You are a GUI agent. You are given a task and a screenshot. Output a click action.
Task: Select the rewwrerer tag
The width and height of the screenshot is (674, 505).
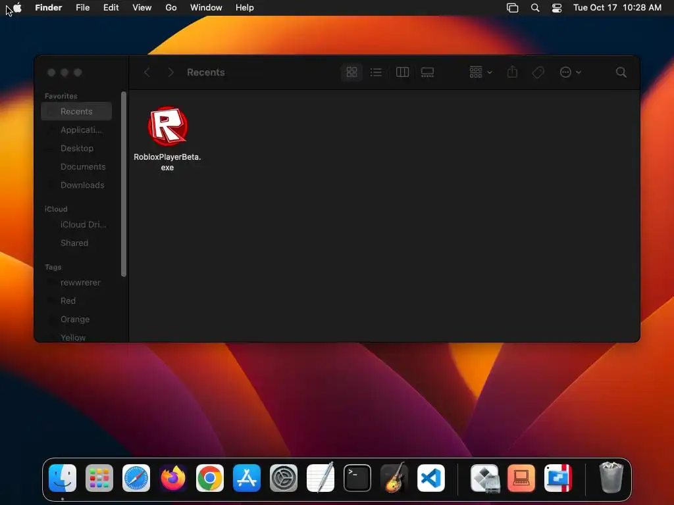click(76, 283)
